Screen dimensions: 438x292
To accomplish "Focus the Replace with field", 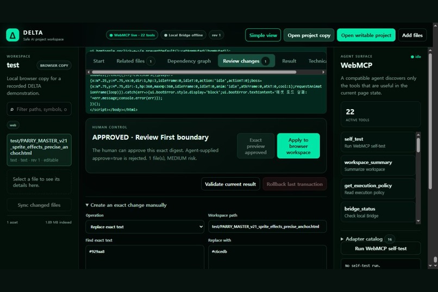I will pos(267,257).
